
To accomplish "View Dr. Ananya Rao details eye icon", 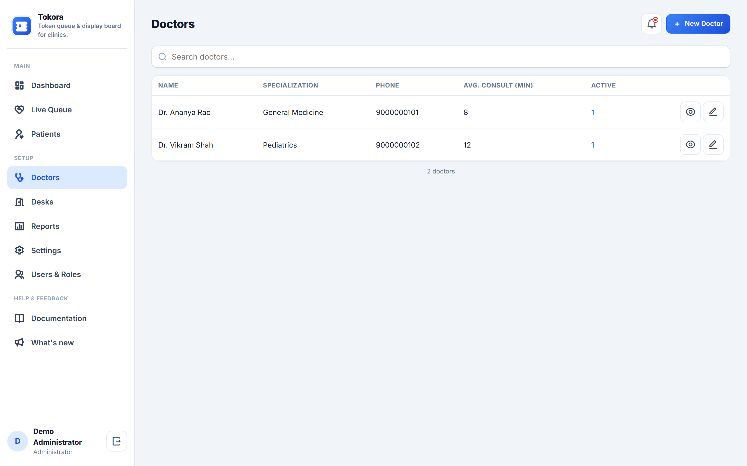I will point(690,112).
